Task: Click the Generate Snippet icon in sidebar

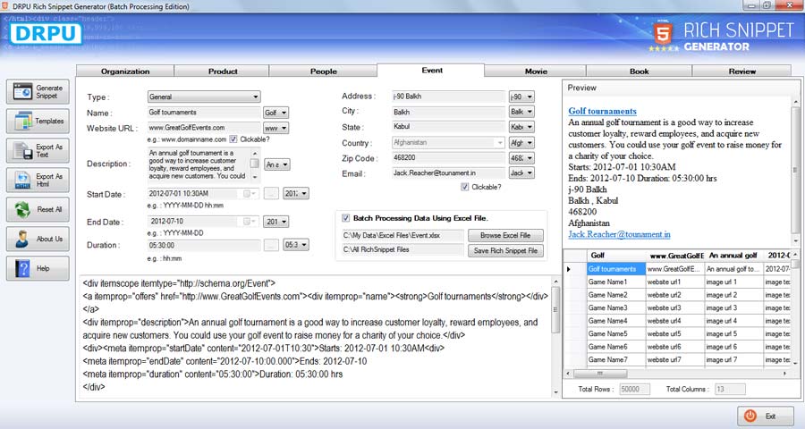Action: (23, 92)
